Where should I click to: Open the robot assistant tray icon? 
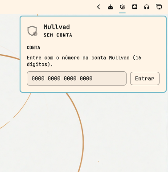(111, 7)
